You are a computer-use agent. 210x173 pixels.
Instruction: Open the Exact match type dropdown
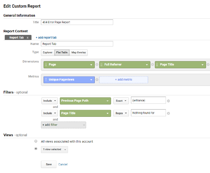pyautogui.click(x=121, y=101)
